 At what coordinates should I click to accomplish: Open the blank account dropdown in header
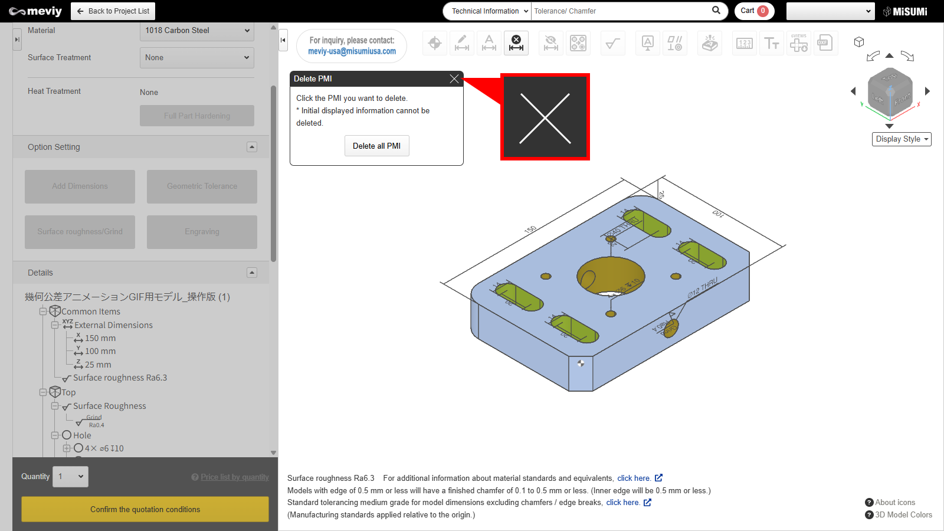pyautogui.click(x=830, y=11)
